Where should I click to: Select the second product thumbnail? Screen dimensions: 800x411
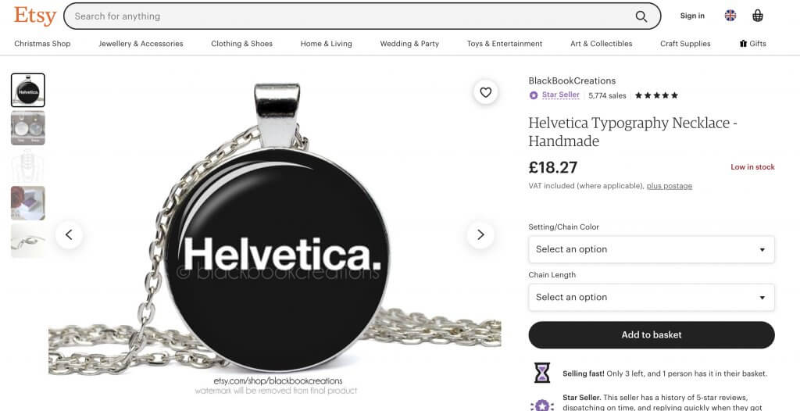[x=28, y=128]
